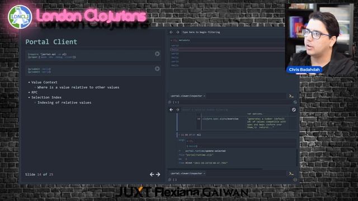Run the p/submit code block
358x201 pixels.
pos(157,69)
